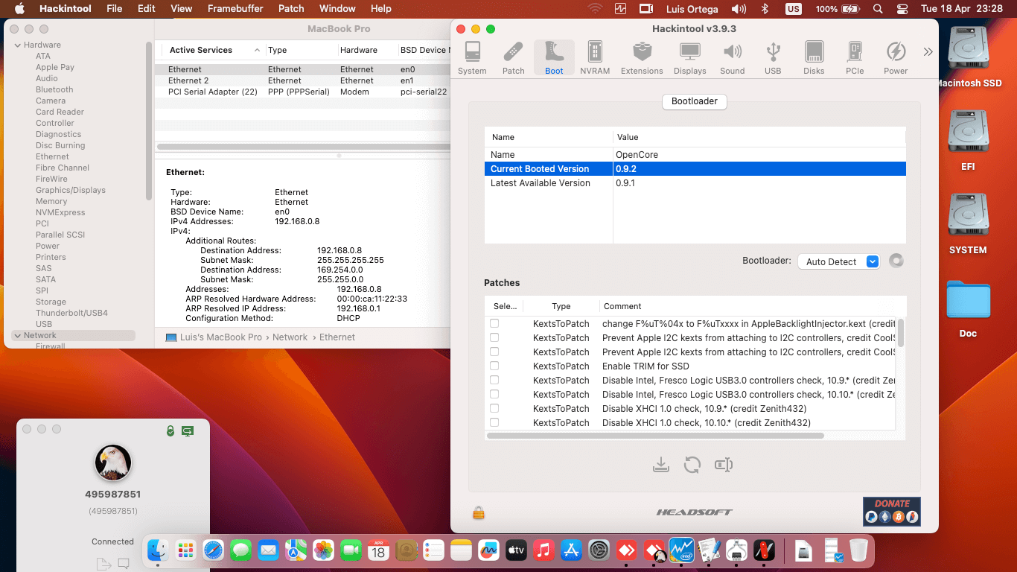Viewport: 1017px width, 572px height.
Task: Open Safari from the Dock
Action: click(x=213, y=550)
